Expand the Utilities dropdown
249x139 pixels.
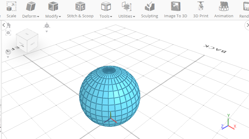[127, 10]
